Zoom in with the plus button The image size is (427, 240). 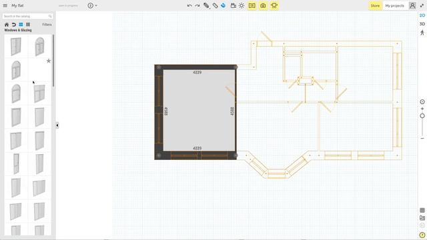pos(422,109)
